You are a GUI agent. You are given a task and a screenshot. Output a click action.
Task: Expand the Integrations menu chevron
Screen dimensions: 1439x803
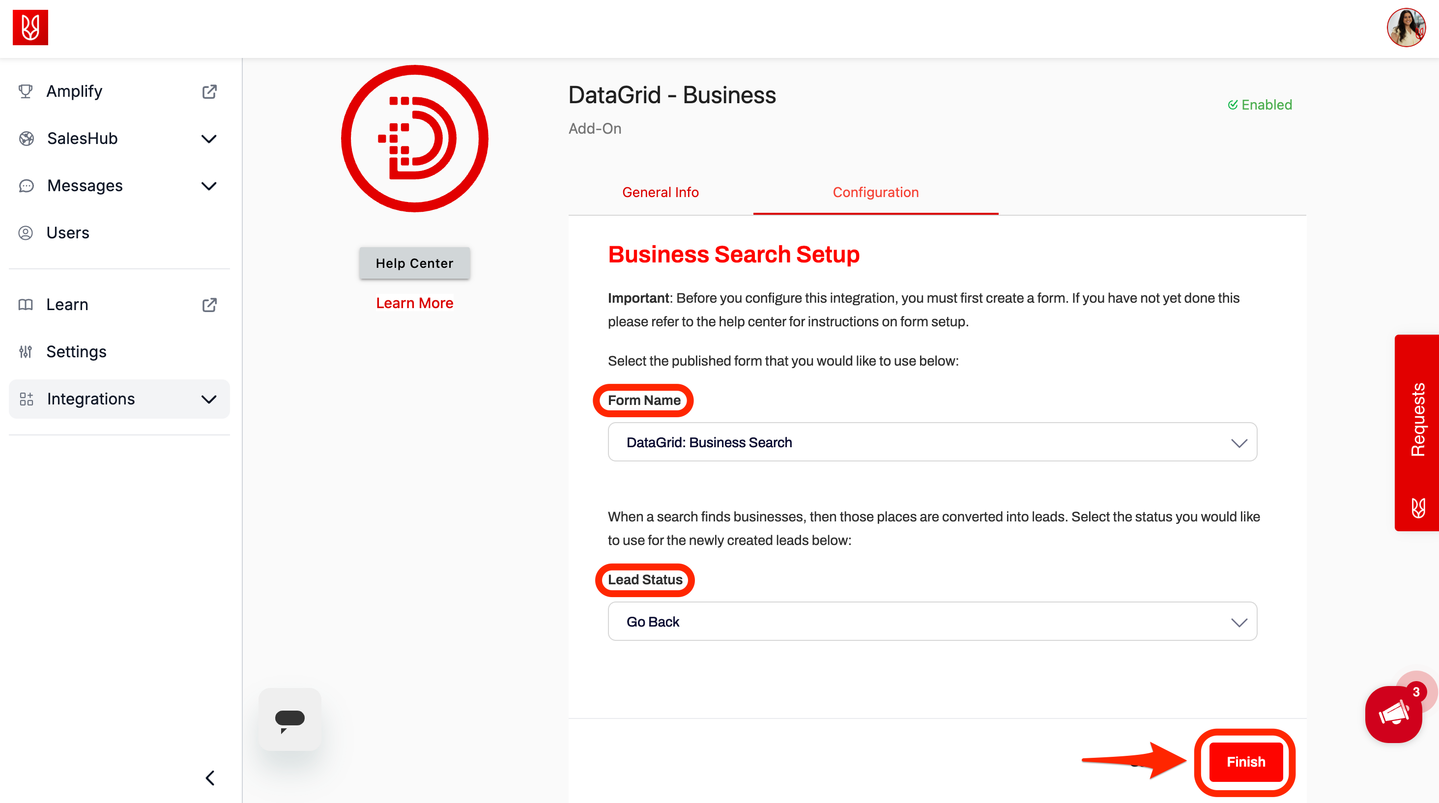click(x=209, y=399)
